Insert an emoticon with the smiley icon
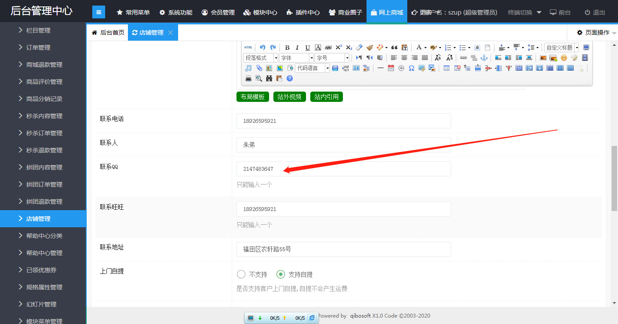The image size is (618, 324). [x=563, y=58]
